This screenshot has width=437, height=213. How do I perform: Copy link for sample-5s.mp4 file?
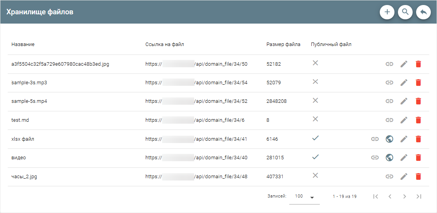389,101
